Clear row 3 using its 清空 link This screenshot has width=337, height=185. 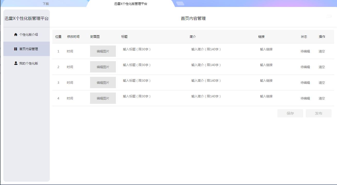pos(322,82)
